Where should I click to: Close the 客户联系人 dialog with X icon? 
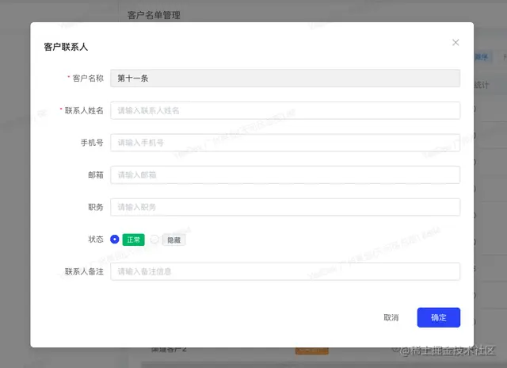point(456,42)
